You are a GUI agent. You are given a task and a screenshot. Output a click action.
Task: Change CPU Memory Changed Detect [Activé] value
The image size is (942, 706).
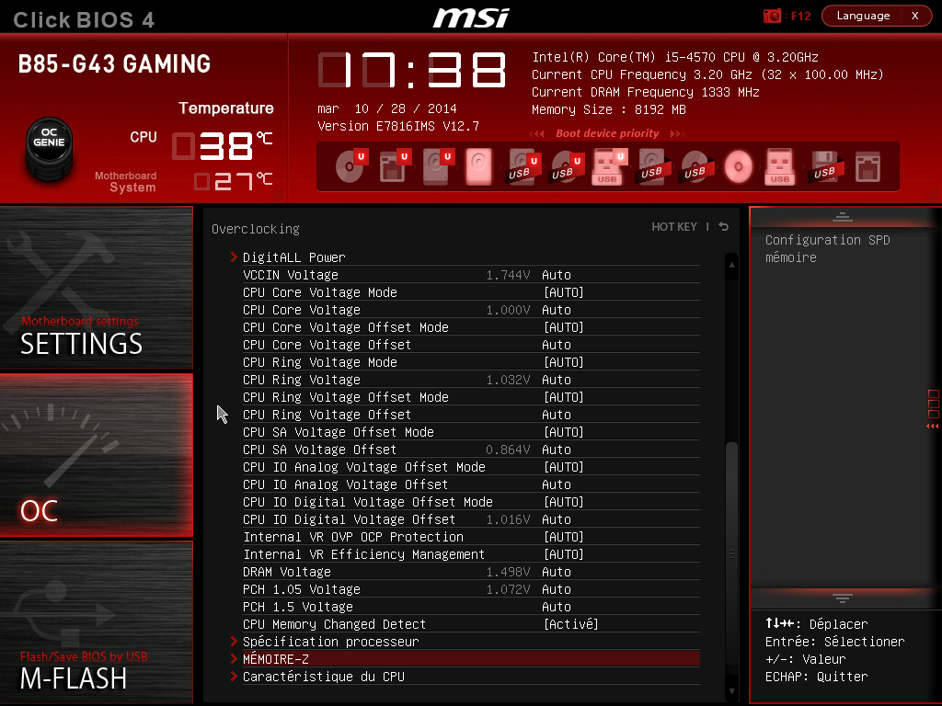[x=570, y=624]
